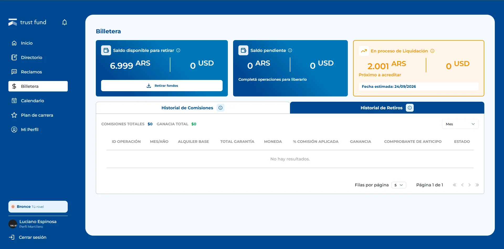Show info for Saldo pendiente
The width and height of the screenshot is (504, 249).
290,50
